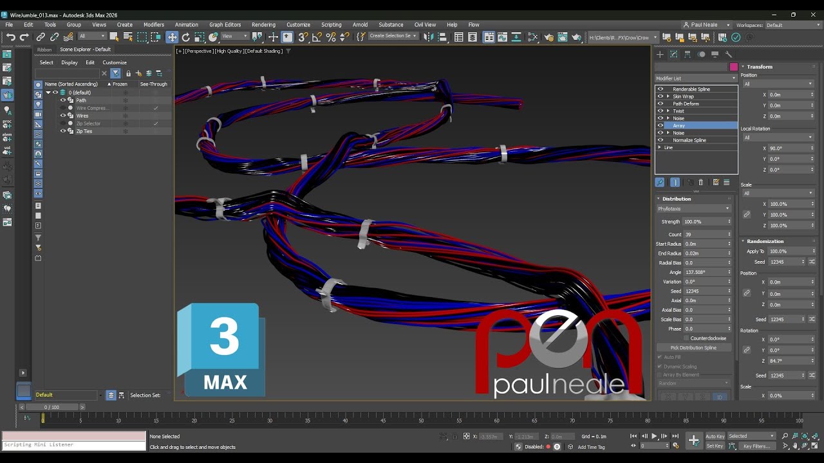Screen dimensions: 824x463
Task: Open the selection filter All dropdown
Action: point(92,37)
